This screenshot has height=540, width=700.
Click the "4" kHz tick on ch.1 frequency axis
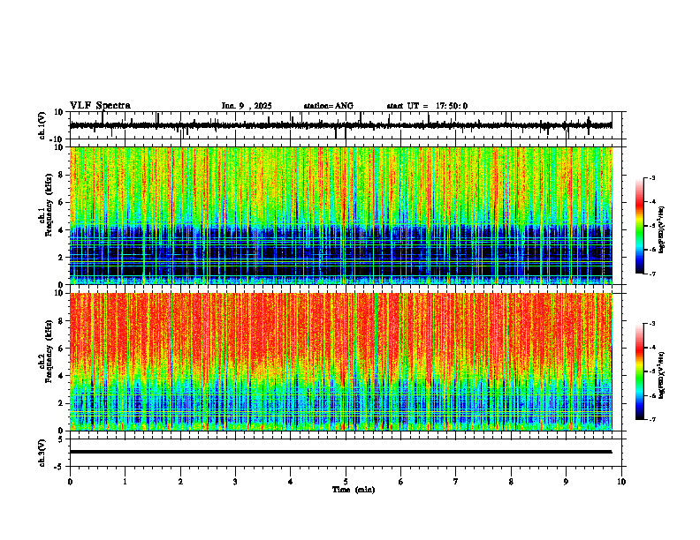(x=62, y=230)
